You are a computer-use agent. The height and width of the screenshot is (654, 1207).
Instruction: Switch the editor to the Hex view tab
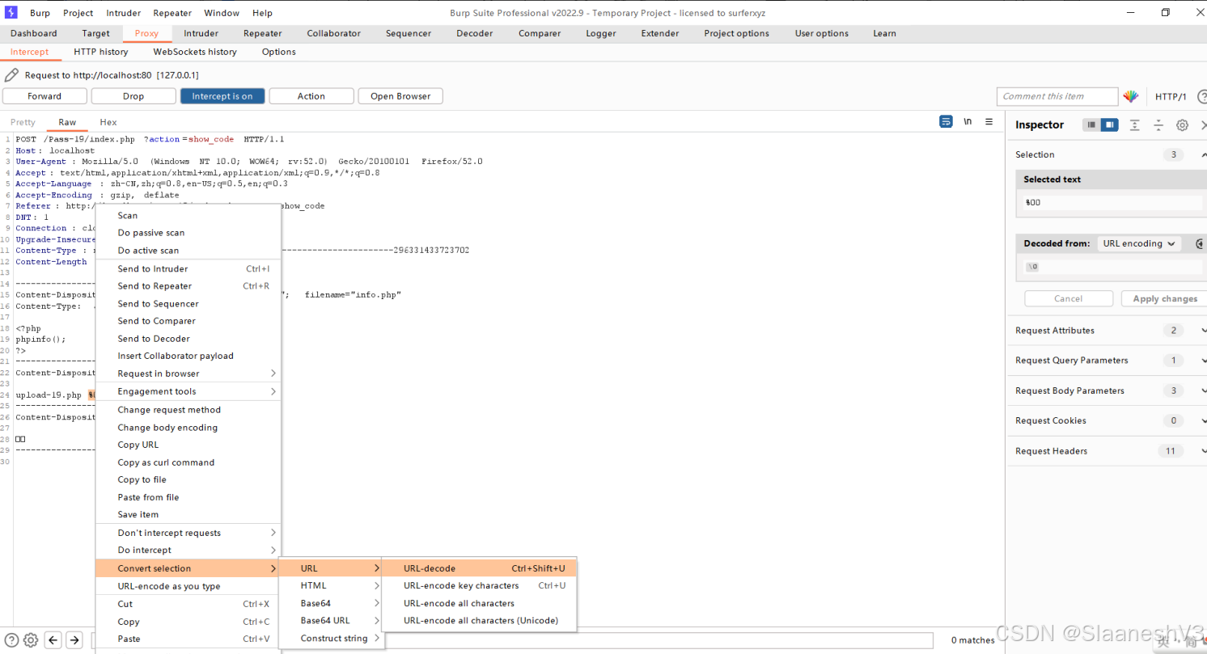pos(108,122)
